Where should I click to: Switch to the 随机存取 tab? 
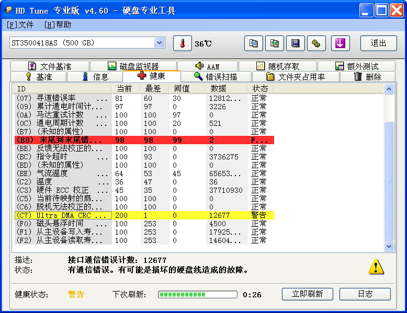278,66
